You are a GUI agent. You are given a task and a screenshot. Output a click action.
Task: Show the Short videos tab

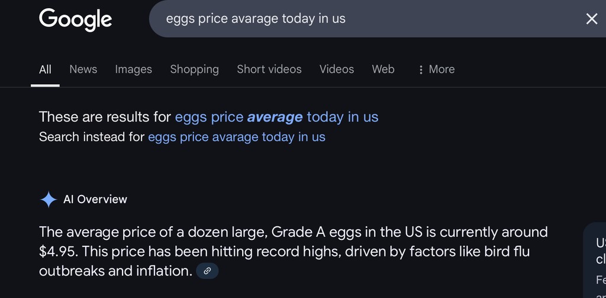click(269, 69)
